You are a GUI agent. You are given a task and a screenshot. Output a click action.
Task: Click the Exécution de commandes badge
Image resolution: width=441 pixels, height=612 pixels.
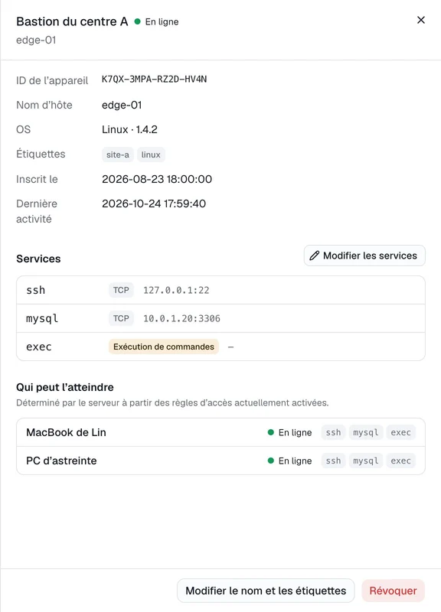click(x=164, y=347)
